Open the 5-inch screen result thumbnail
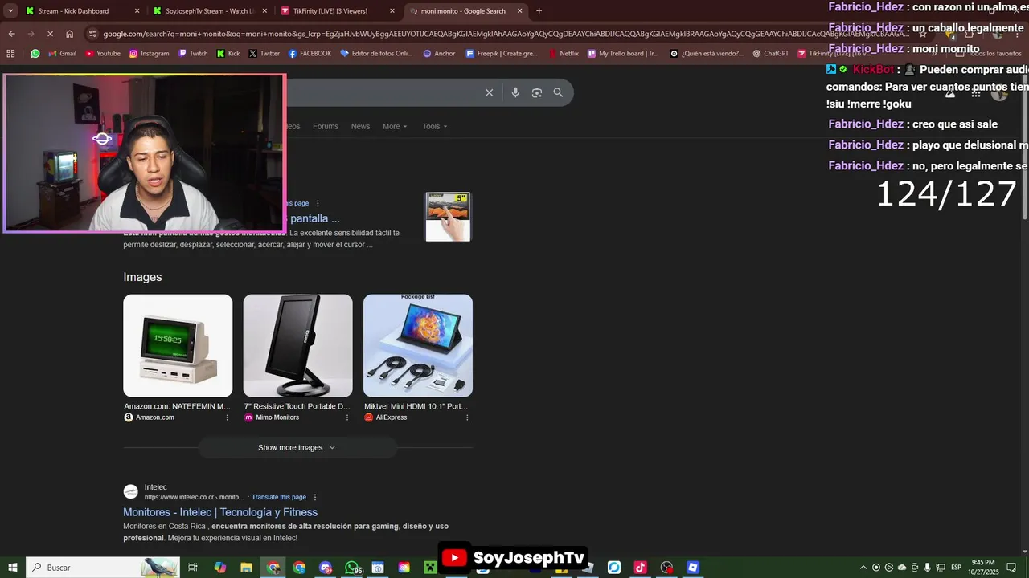This screenshot has height=578, width=1029. pyautogui.click(x=448, y=217)
